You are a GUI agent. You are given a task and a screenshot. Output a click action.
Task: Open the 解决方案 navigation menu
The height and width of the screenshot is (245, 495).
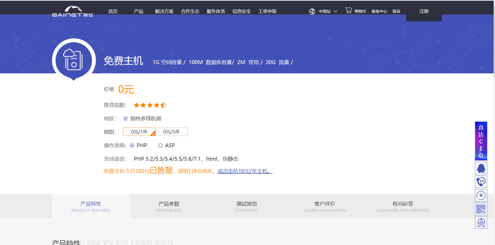click(164, 11)
